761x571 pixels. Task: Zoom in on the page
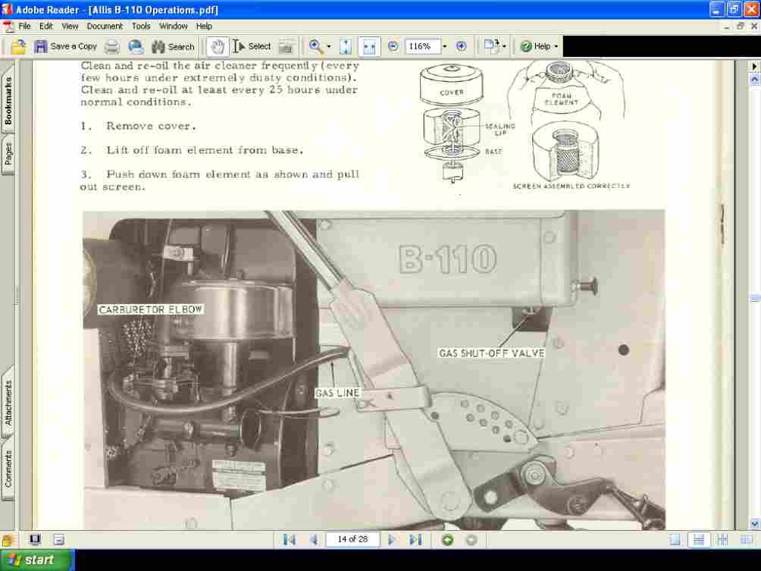point(461,46)
